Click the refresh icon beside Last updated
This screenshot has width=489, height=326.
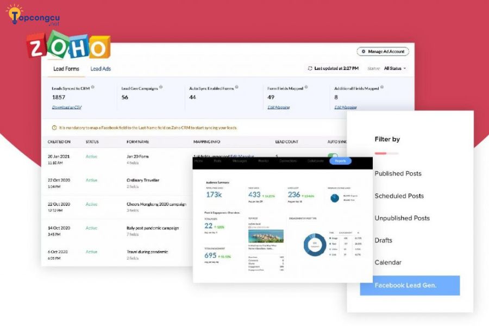(x=310, y=68)
